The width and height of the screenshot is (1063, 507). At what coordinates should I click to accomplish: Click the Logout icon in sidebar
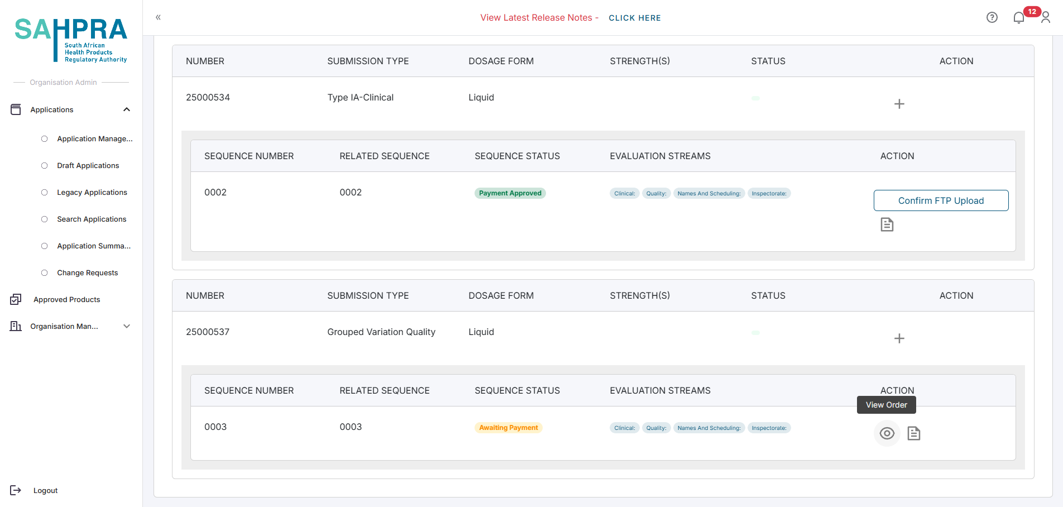coord(16,490)
